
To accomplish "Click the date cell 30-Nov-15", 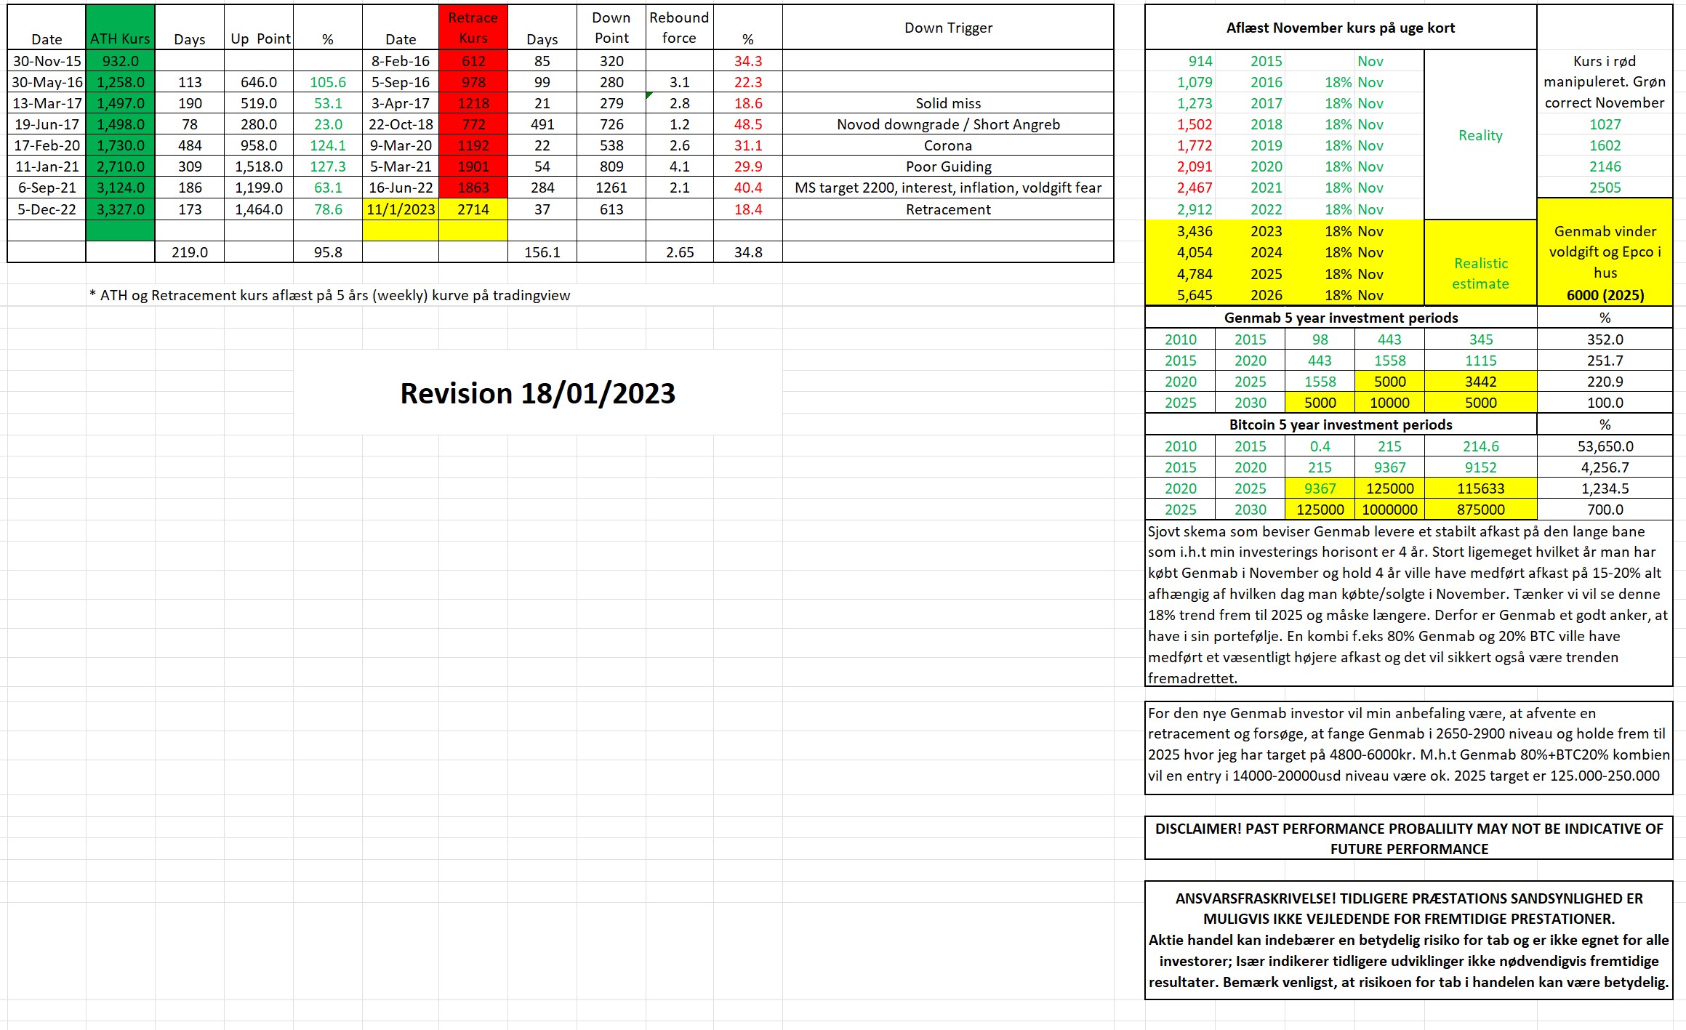I will pos(47,61).
